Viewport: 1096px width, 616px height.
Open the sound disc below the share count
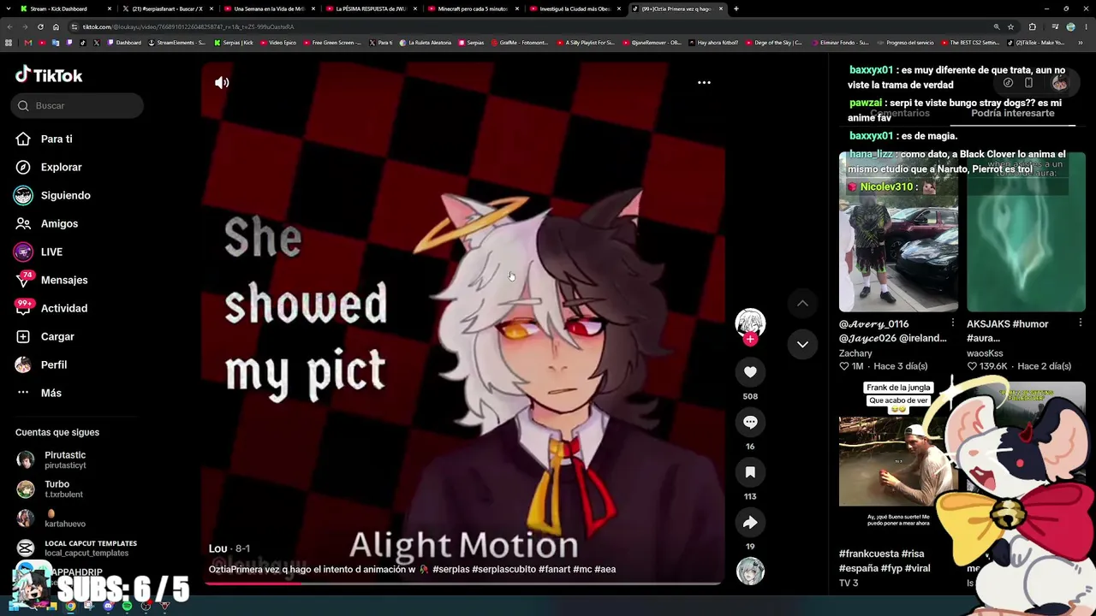coord(750,572)
